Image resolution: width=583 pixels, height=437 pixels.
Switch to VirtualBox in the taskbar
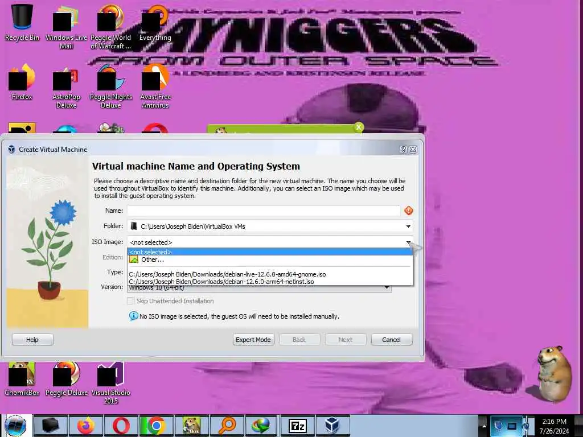(332, 426)
